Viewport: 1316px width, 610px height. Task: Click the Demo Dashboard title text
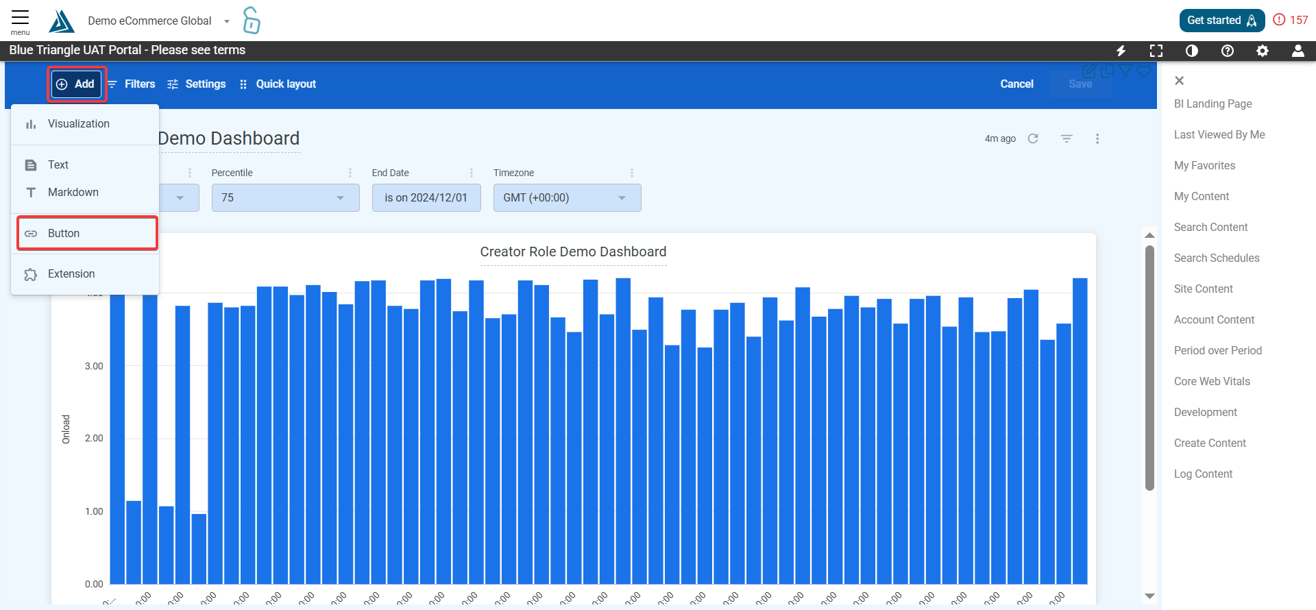tap(229, 139)
